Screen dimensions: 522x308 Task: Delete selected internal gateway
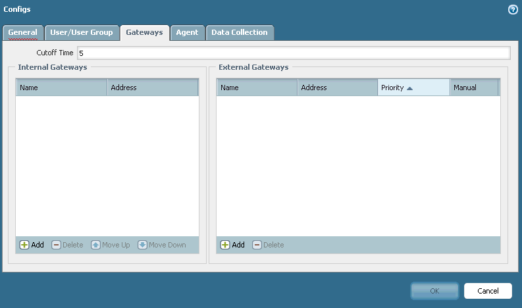(67, 245)
